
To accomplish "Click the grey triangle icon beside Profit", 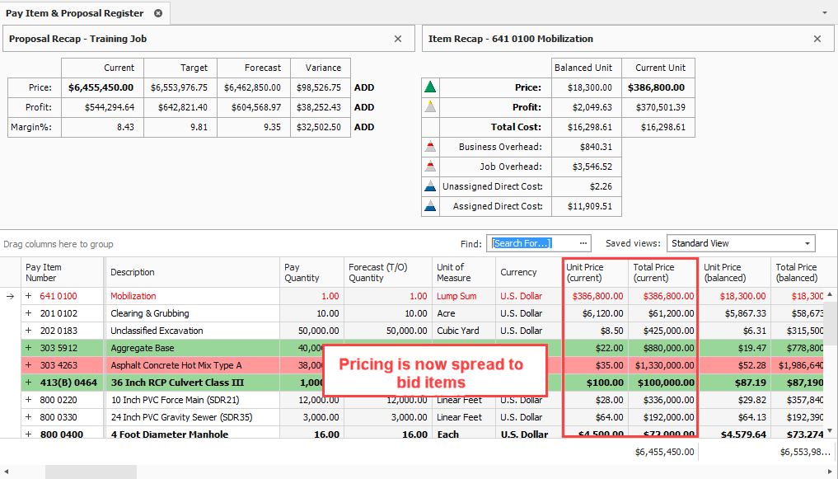I will (428, 107).
